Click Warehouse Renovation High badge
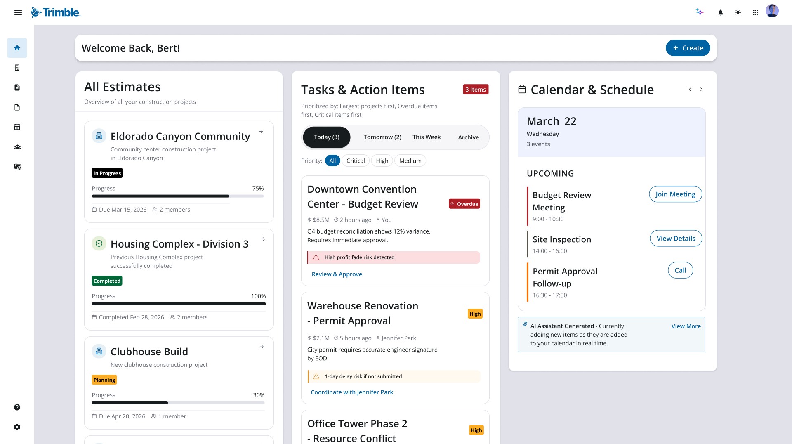The image size is (792, 444). tap(475, 314)
